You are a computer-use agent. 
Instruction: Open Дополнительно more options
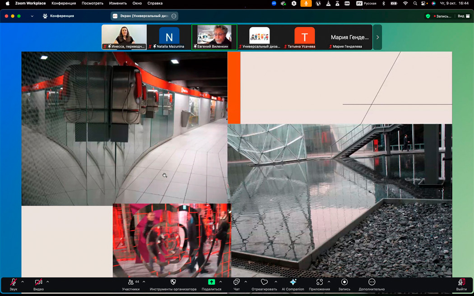(x=372, y=284)
